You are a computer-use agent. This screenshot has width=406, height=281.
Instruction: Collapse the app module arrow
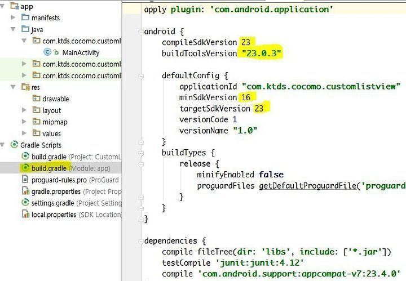click(x=2, y=6)
